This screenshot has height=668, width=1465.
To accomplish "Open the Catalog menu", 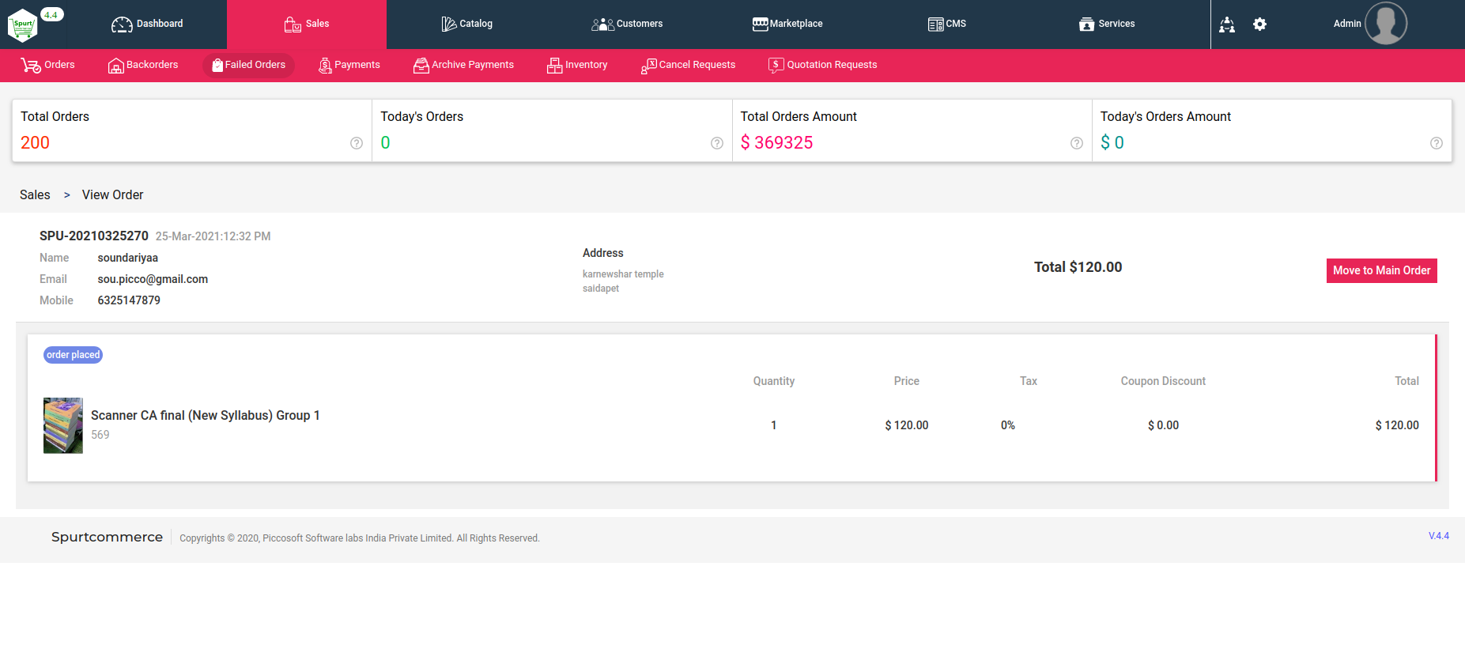I will point(466,24).
